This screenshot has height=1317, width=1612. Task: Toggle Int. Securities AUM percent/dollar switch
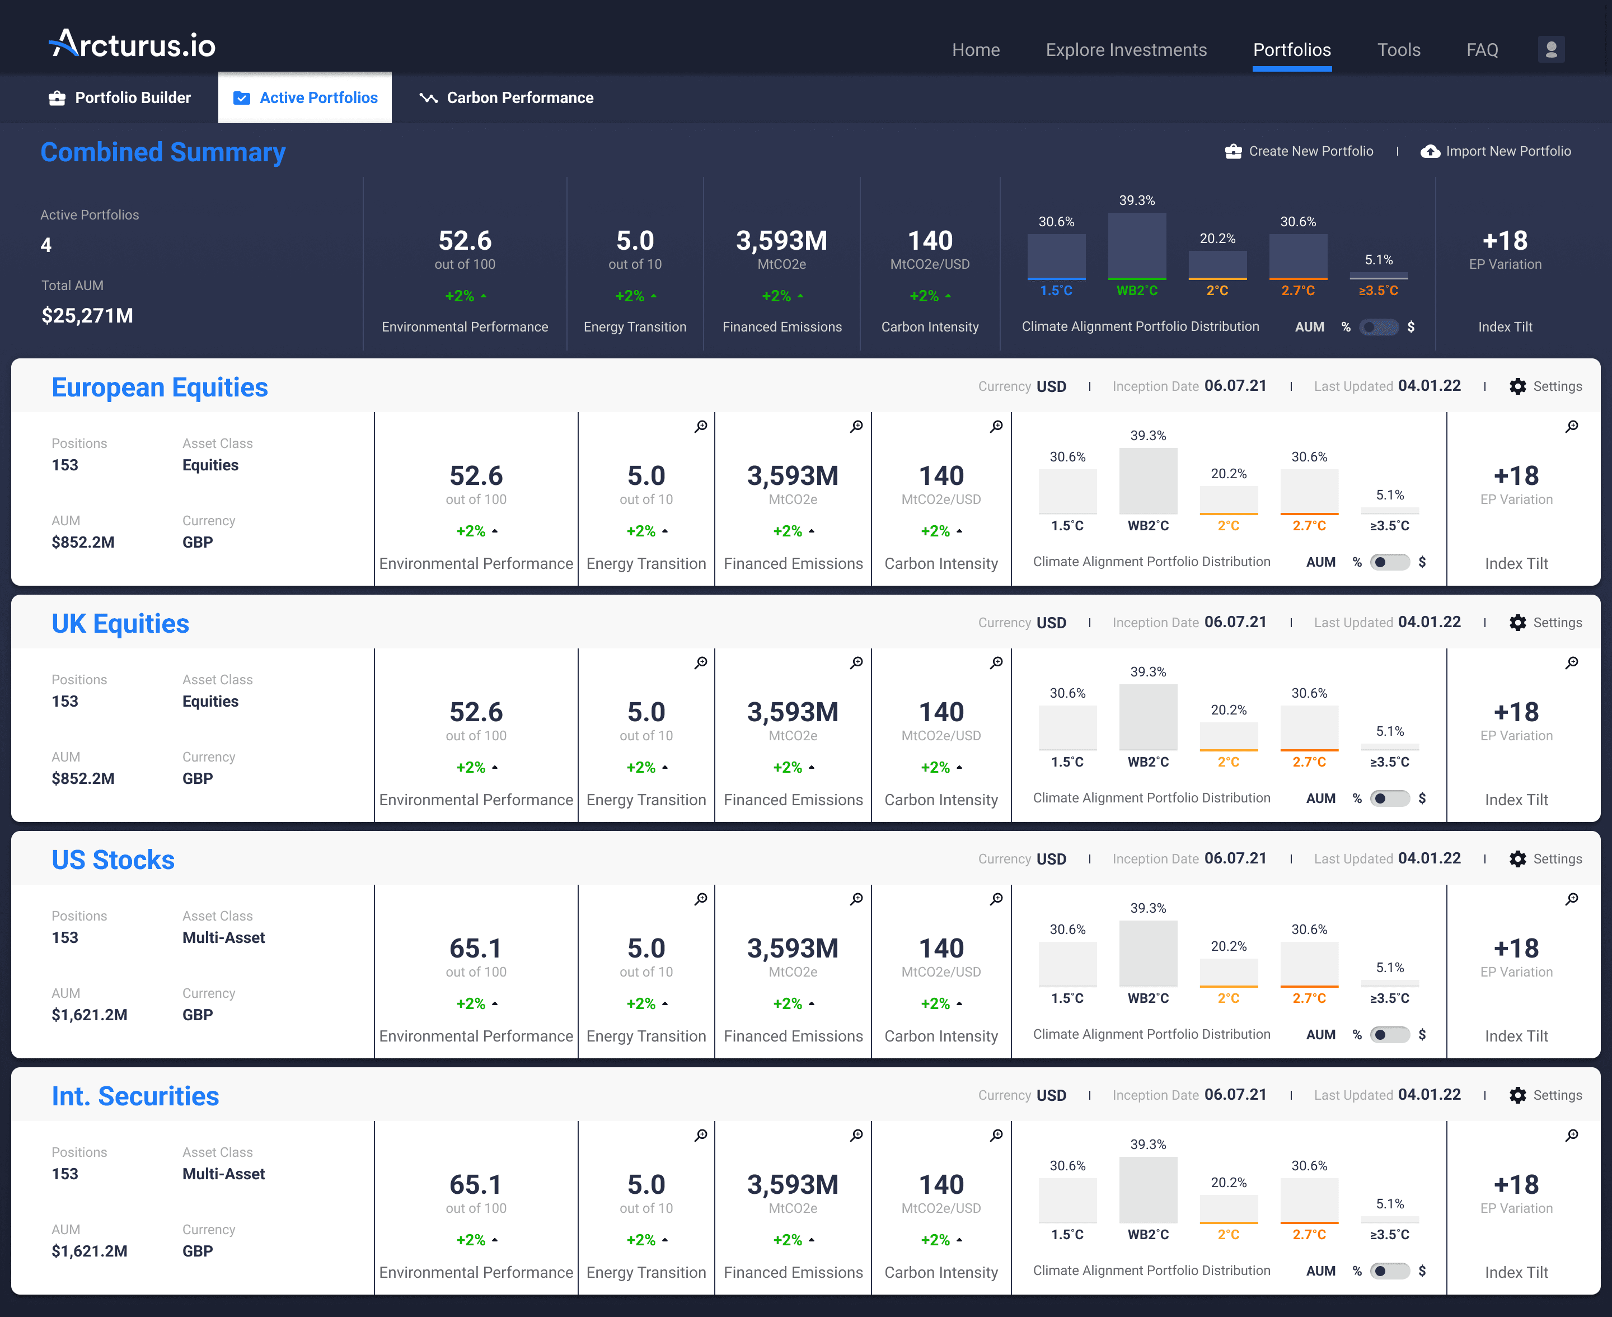[1389, 1271]
